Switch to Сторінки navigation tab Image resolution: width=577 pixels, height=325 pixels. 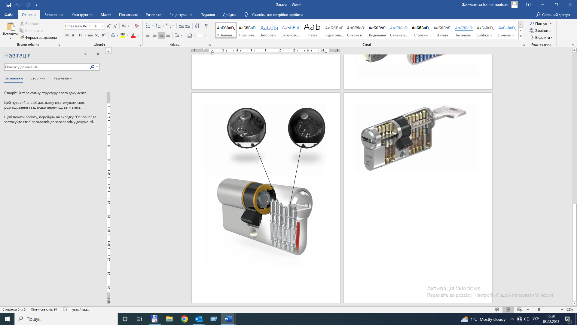[38, 78]
